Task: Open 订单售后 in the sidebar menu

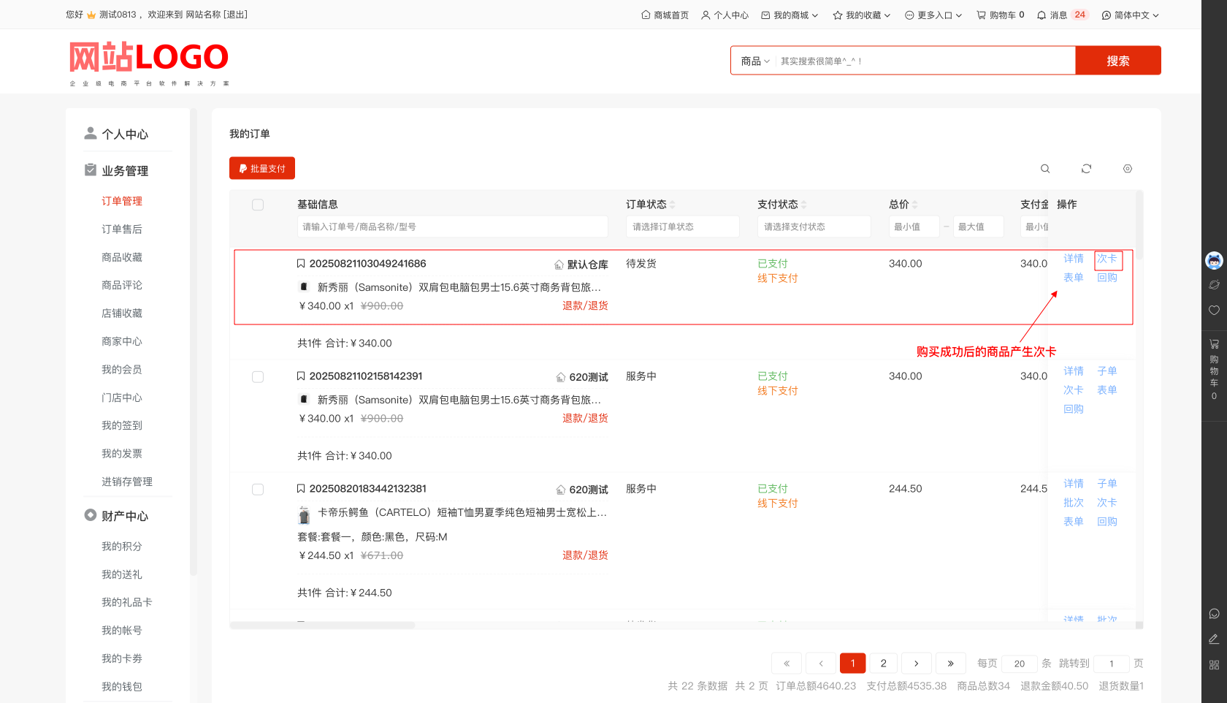Action: (122, 229)
